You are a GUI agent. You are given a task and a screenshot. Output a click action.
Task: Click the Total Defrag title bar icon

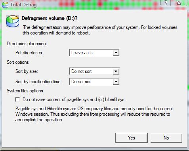tap(5, 5)
